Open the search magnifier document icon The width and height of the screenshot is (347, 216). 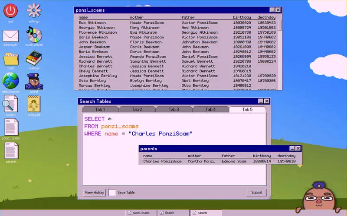point(10,104)
